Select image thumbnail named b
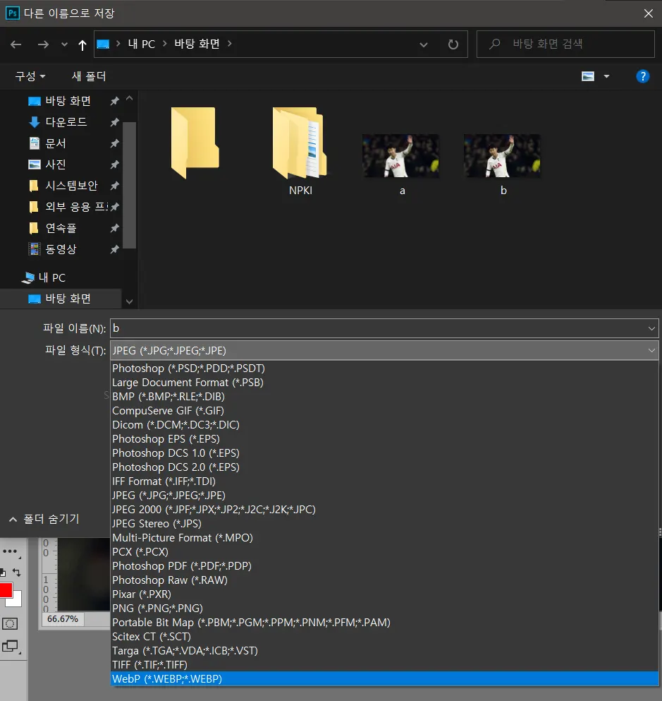The height and width of the screenshot is (701, 662). [x=502, y=164]
